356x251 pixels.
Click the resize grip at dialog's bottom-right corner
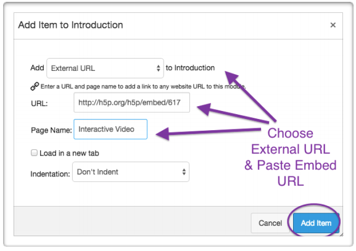pos(341,234)
